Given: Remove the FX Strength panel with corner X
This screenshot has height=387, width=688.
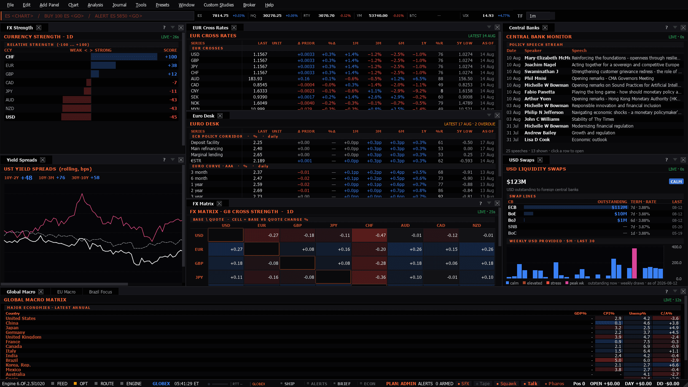Looking at the screenshot, I should click(181, 28).
